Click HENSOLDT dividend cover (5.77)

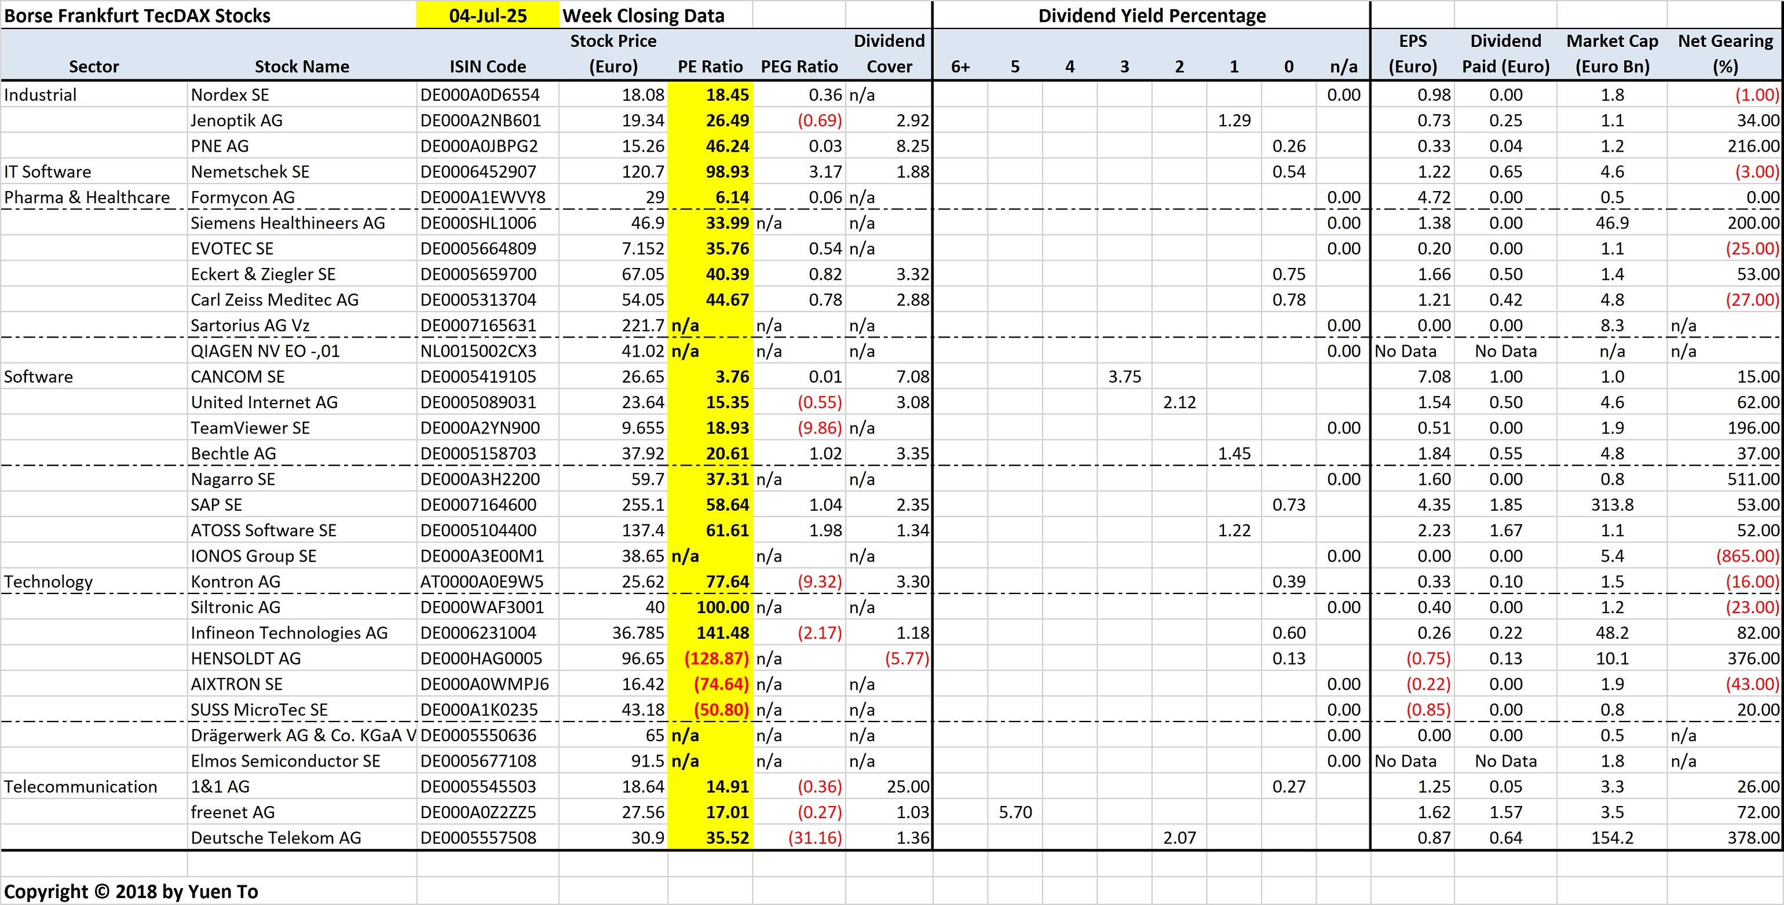tap(889, 658)
